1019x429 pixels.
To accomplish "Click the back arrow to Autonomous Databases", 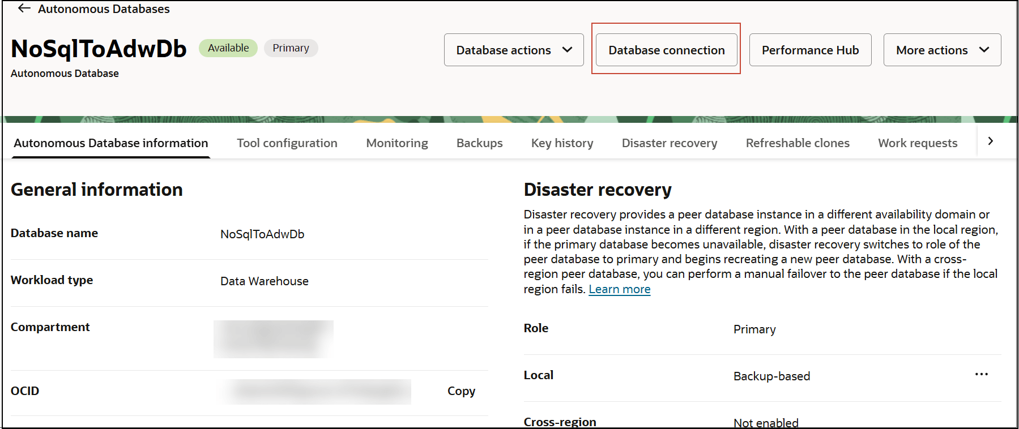I will tap(24, 8).
